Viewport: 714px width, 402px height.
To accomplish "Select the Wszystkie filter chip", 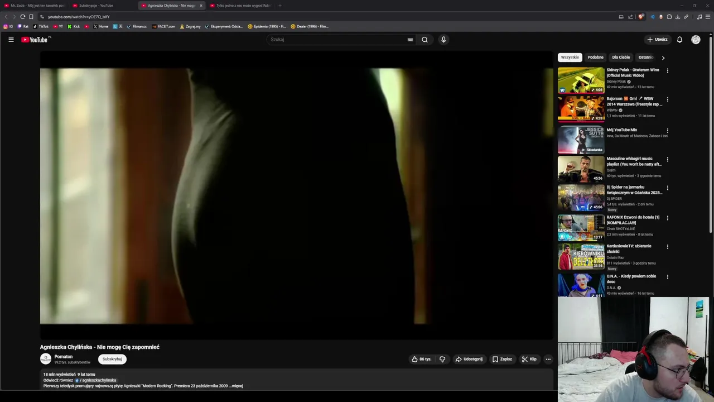I will click(x=570, y=58).
